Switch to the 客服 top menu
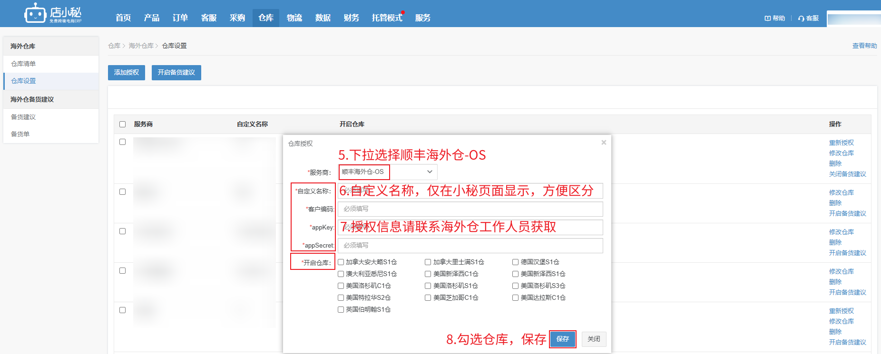This screenshot has width=881, height=354. tap(209, 18)
